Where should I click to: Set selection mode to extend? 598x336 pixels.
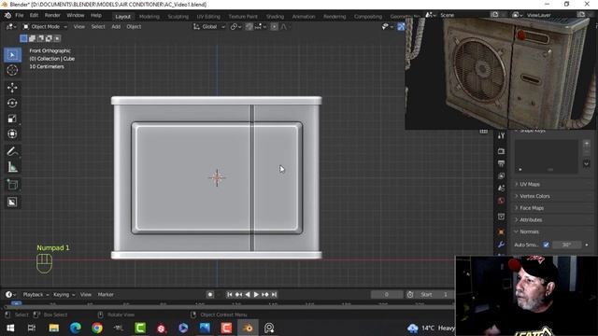pos(32,38)
